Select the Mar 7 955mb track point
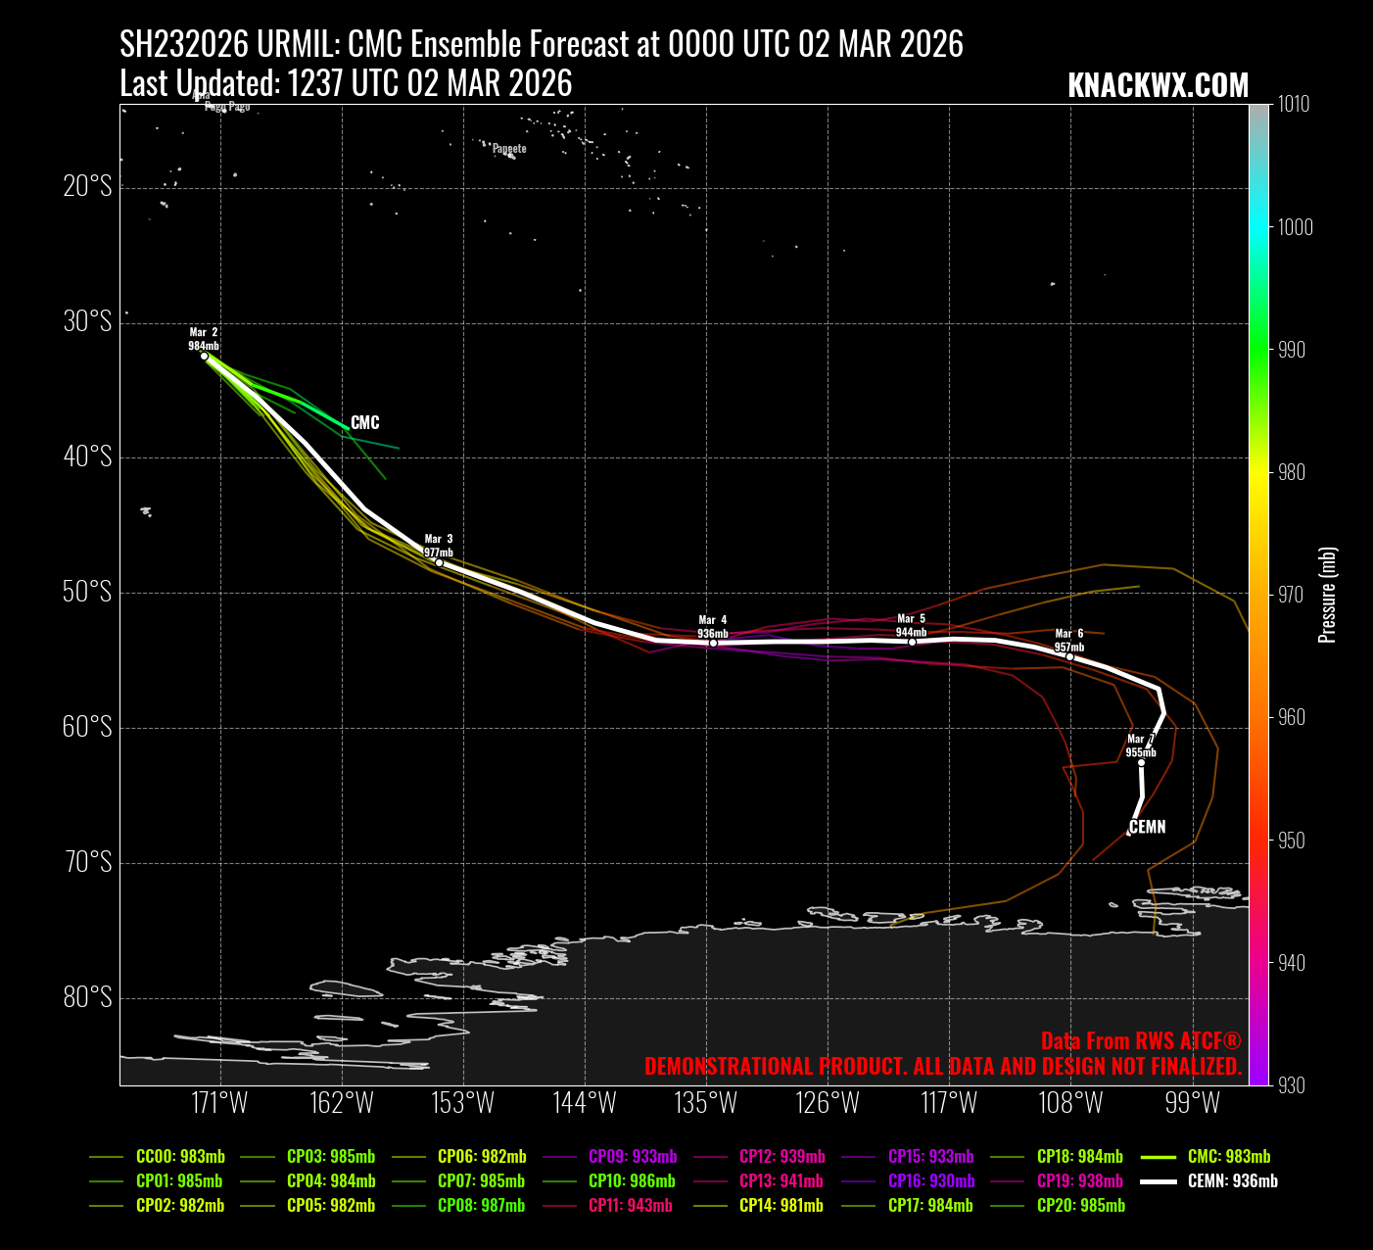This screenshot has height=1250, width=1373. tap(1141, 762)
